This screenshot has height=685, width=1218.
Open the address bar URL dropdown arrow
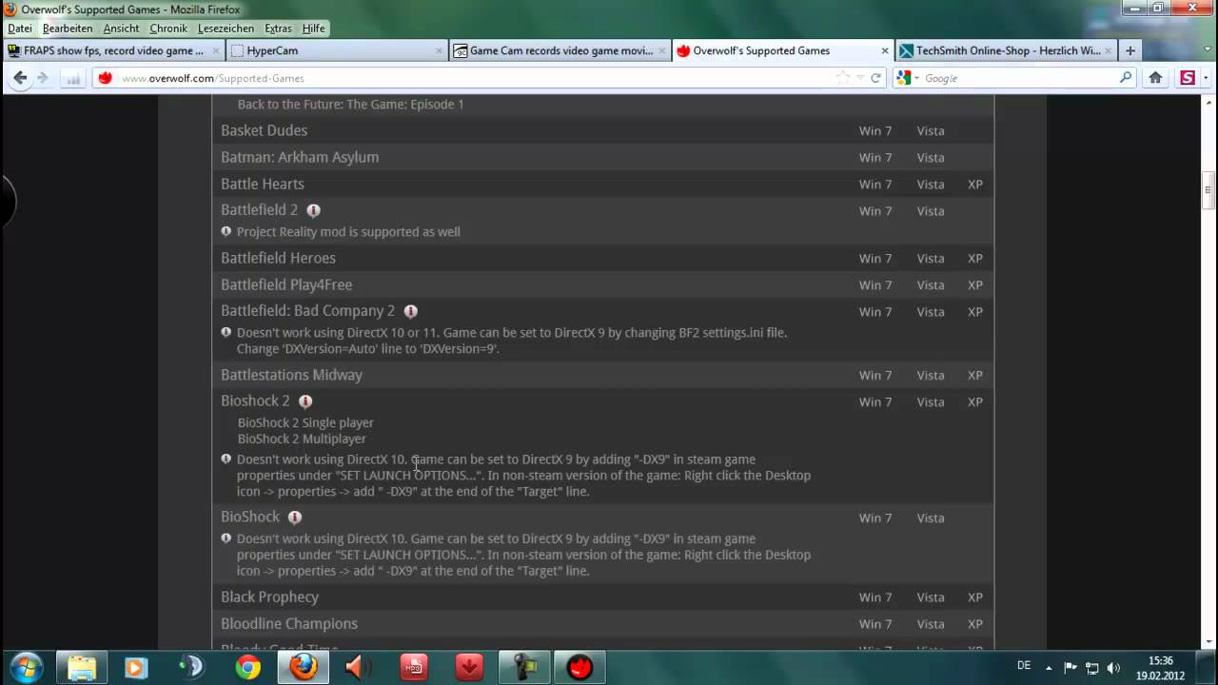coord(860,78)
